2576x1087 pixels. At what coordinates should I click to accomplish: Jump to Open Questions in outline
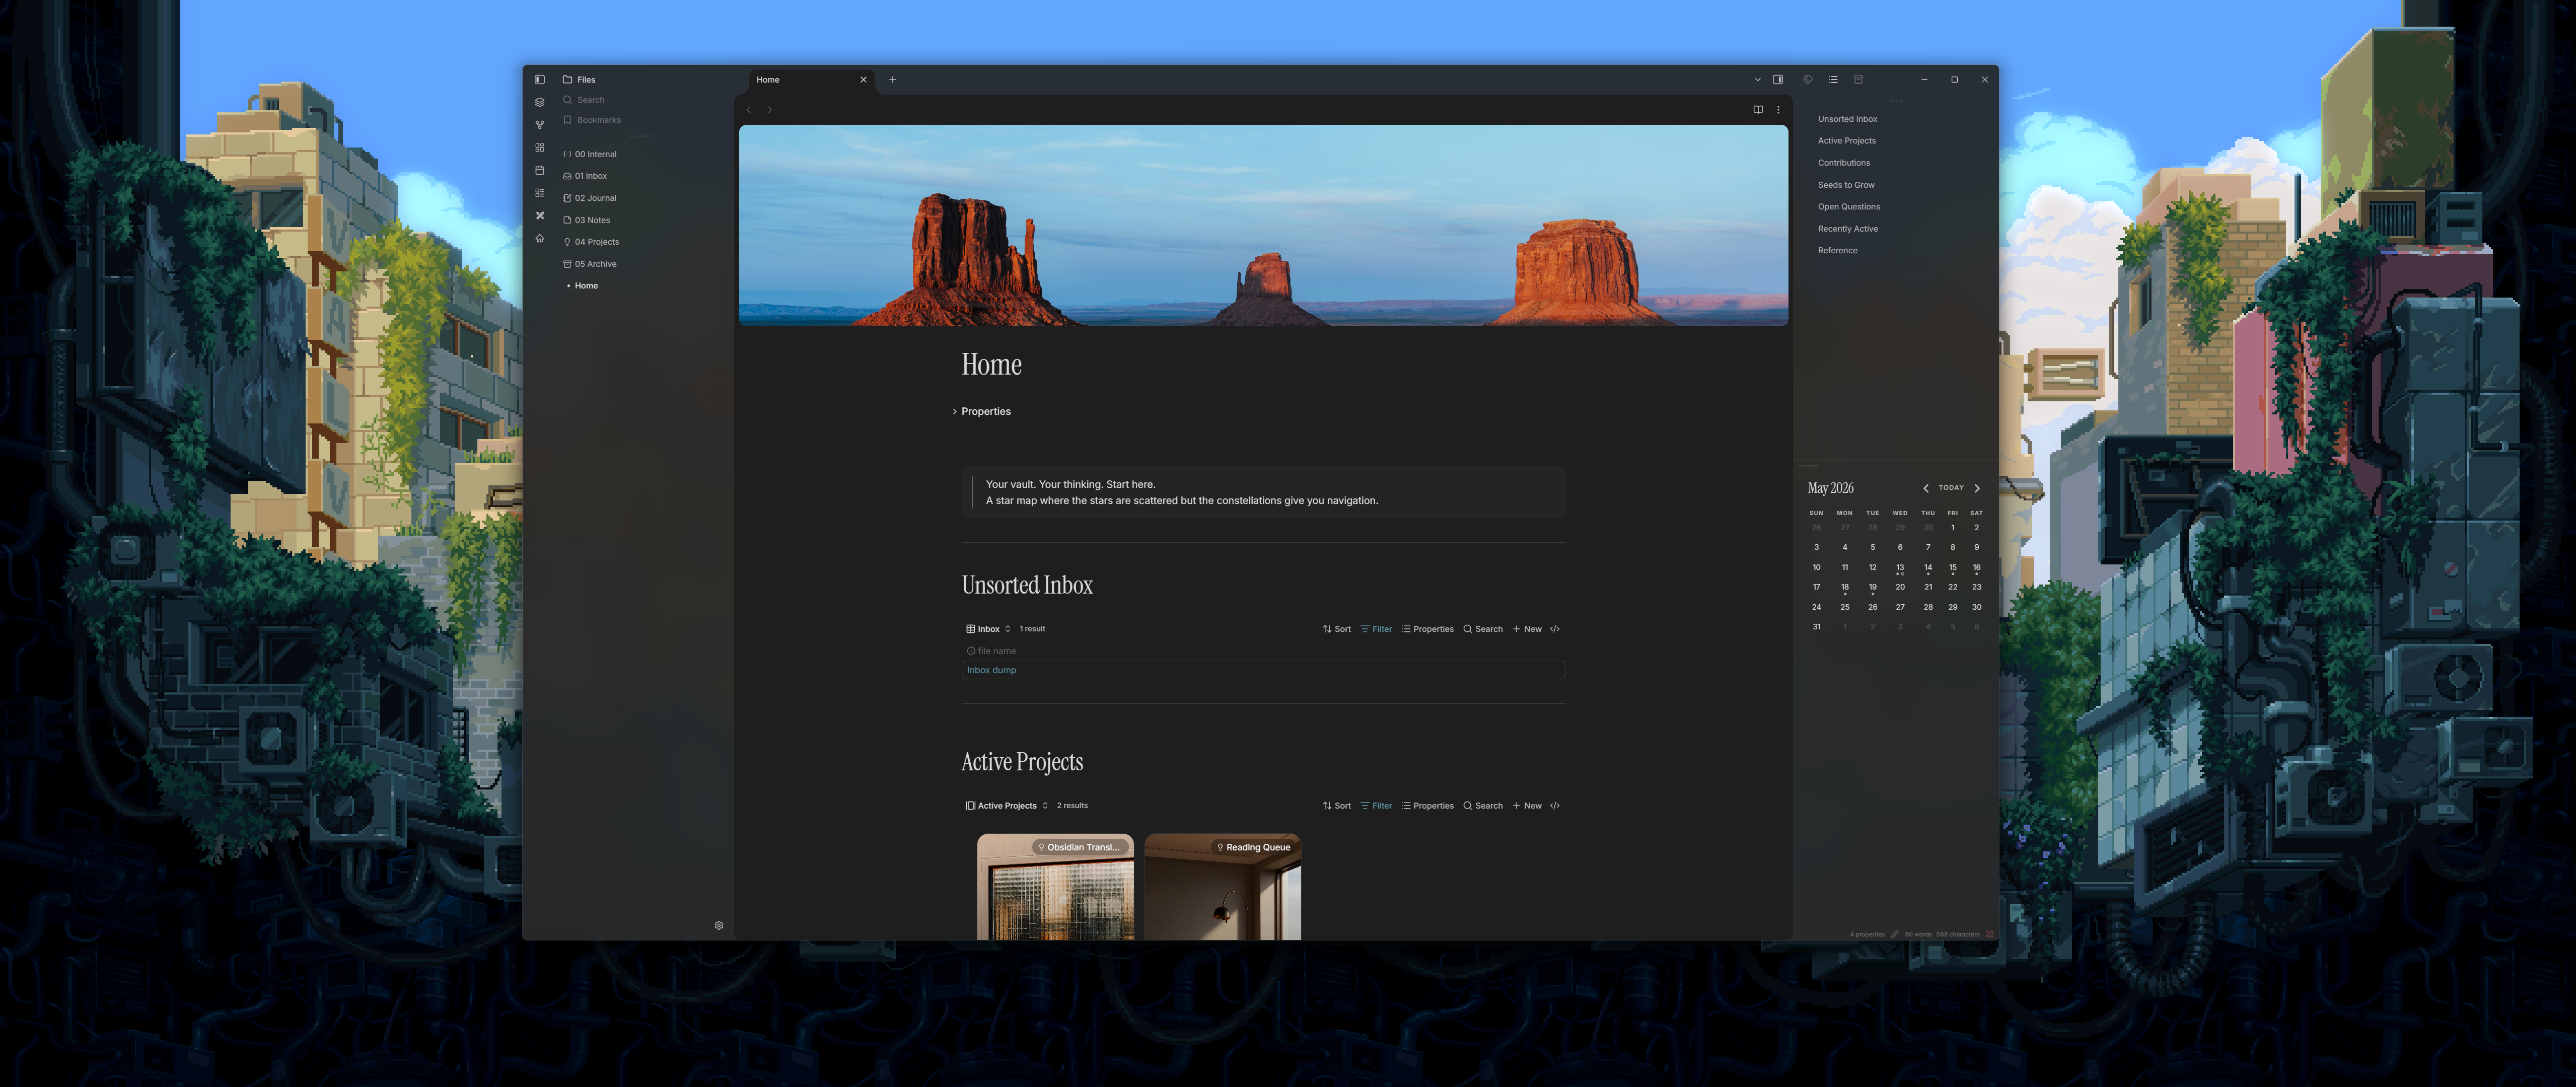tap(1848, 207)
